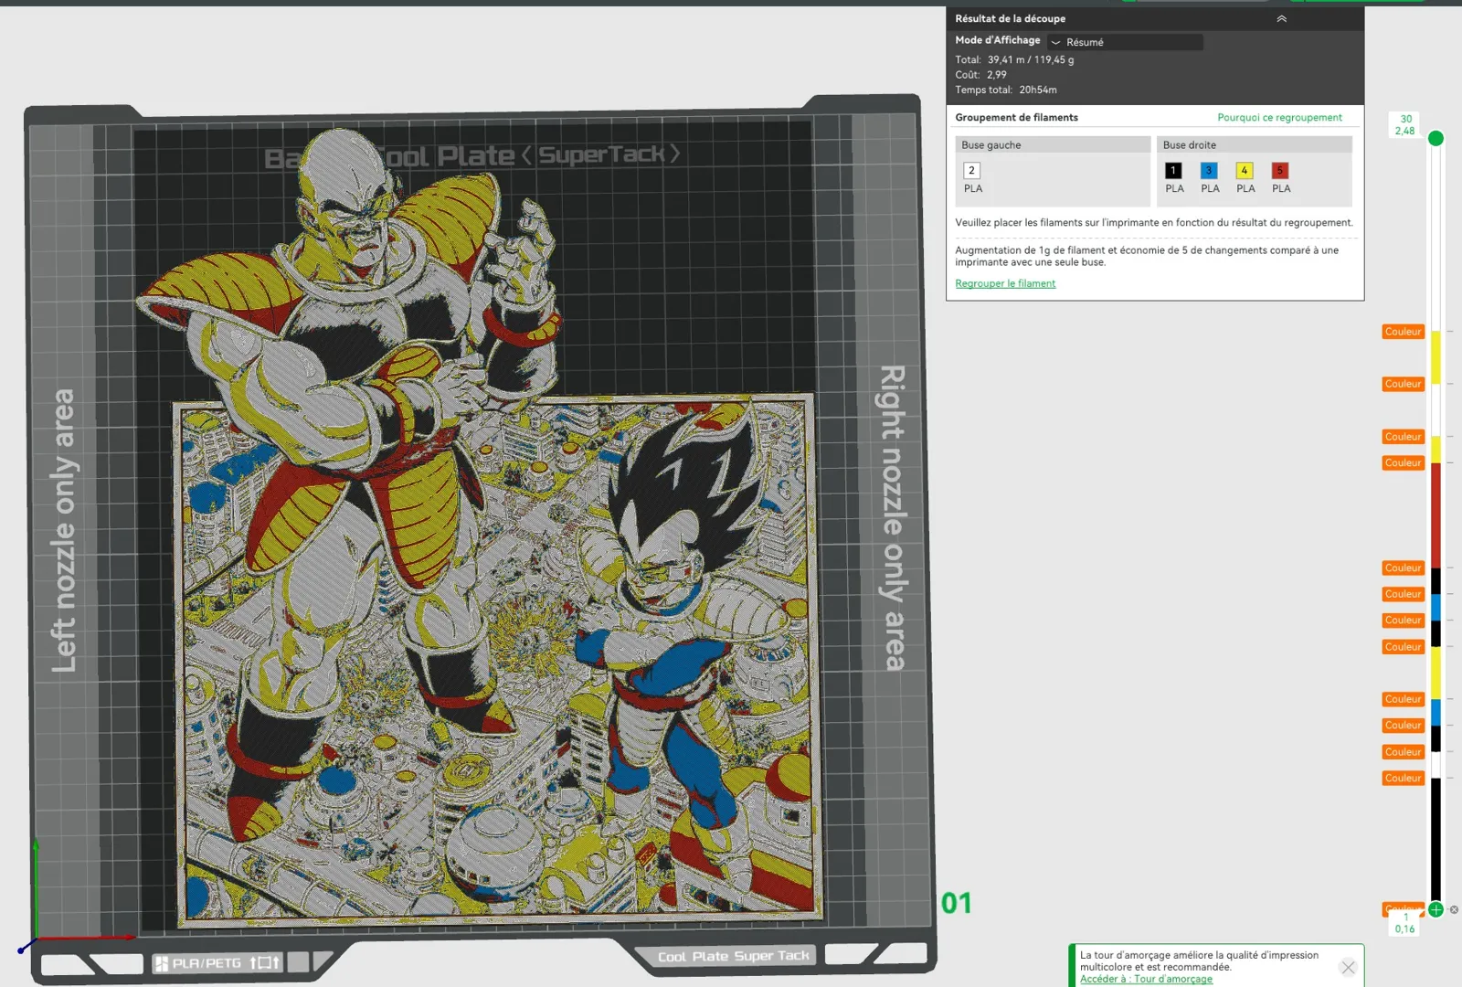
Task: Open the Pourquoi ce regroupement link
Action: pos(1279,117)
